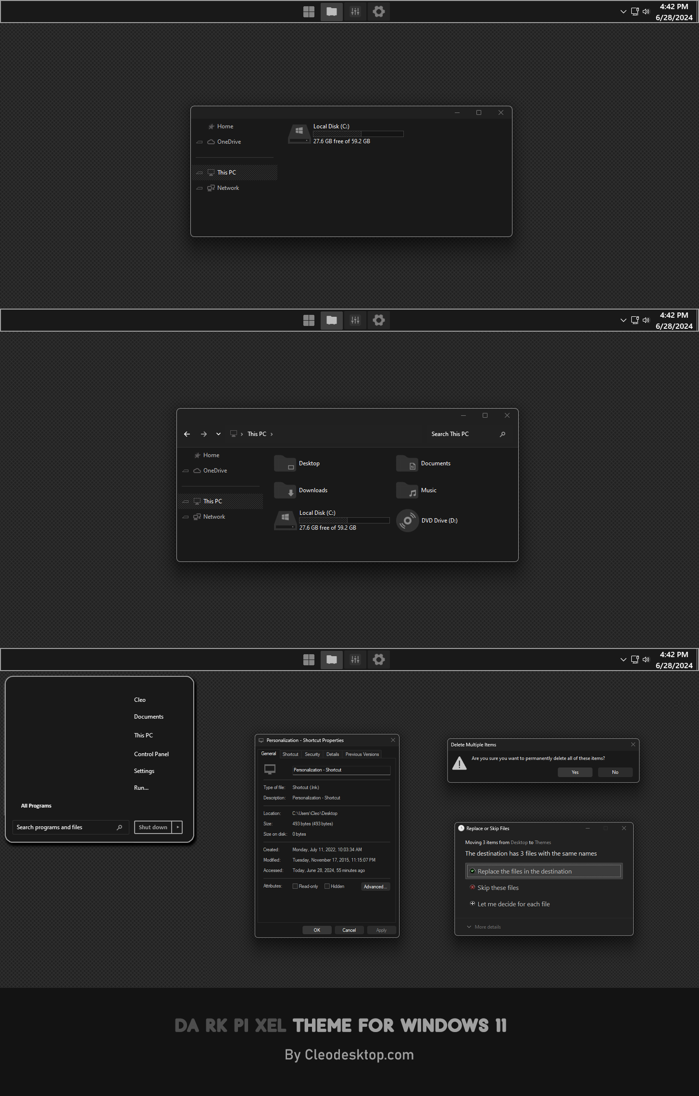
Task: Click the Local Disk usage bar beside DVD Drive
Action: (344, 521)
